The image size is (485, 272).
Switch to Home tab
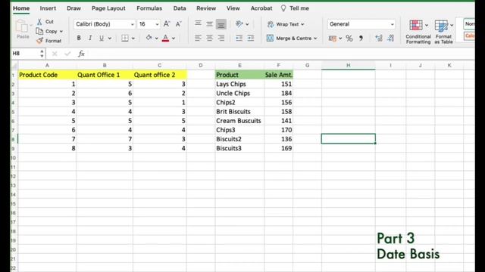coord(21,8)
